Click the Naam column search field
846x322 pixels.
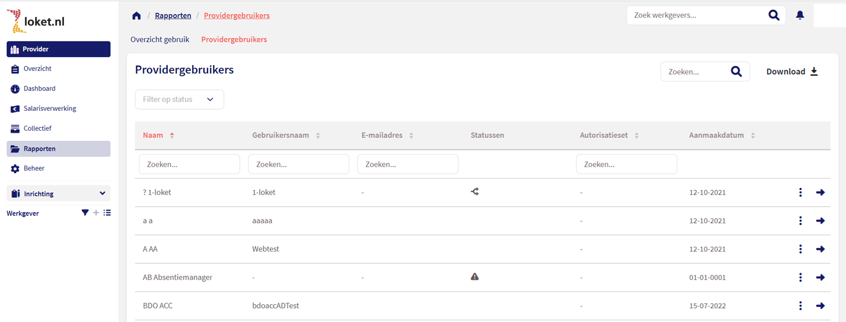pos(189,165)
